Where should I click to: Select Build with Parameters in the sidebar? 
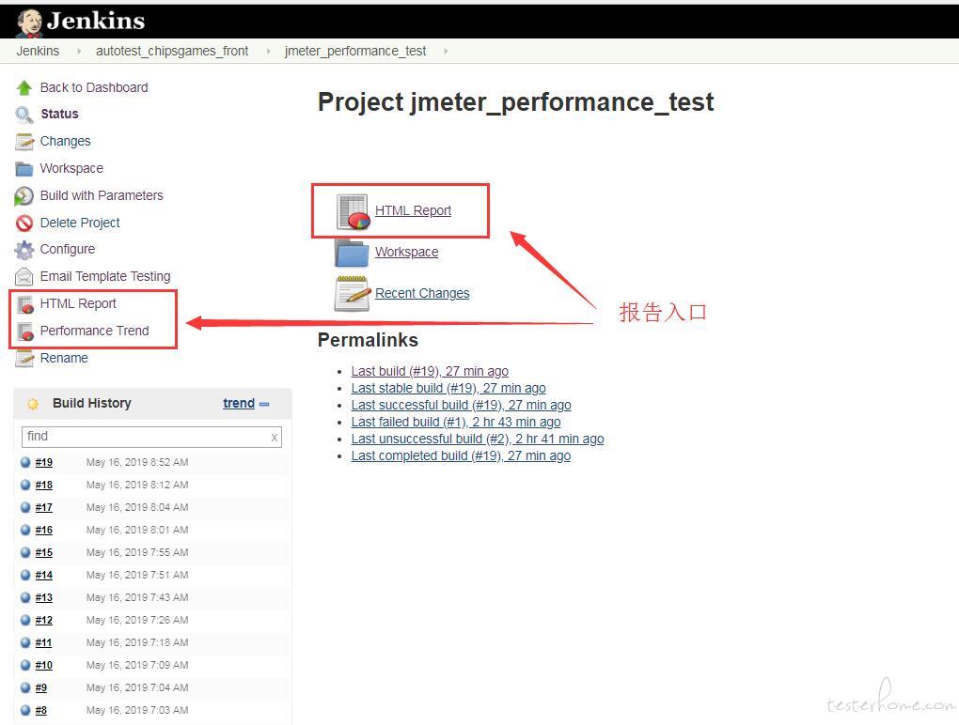click(102, 196)
